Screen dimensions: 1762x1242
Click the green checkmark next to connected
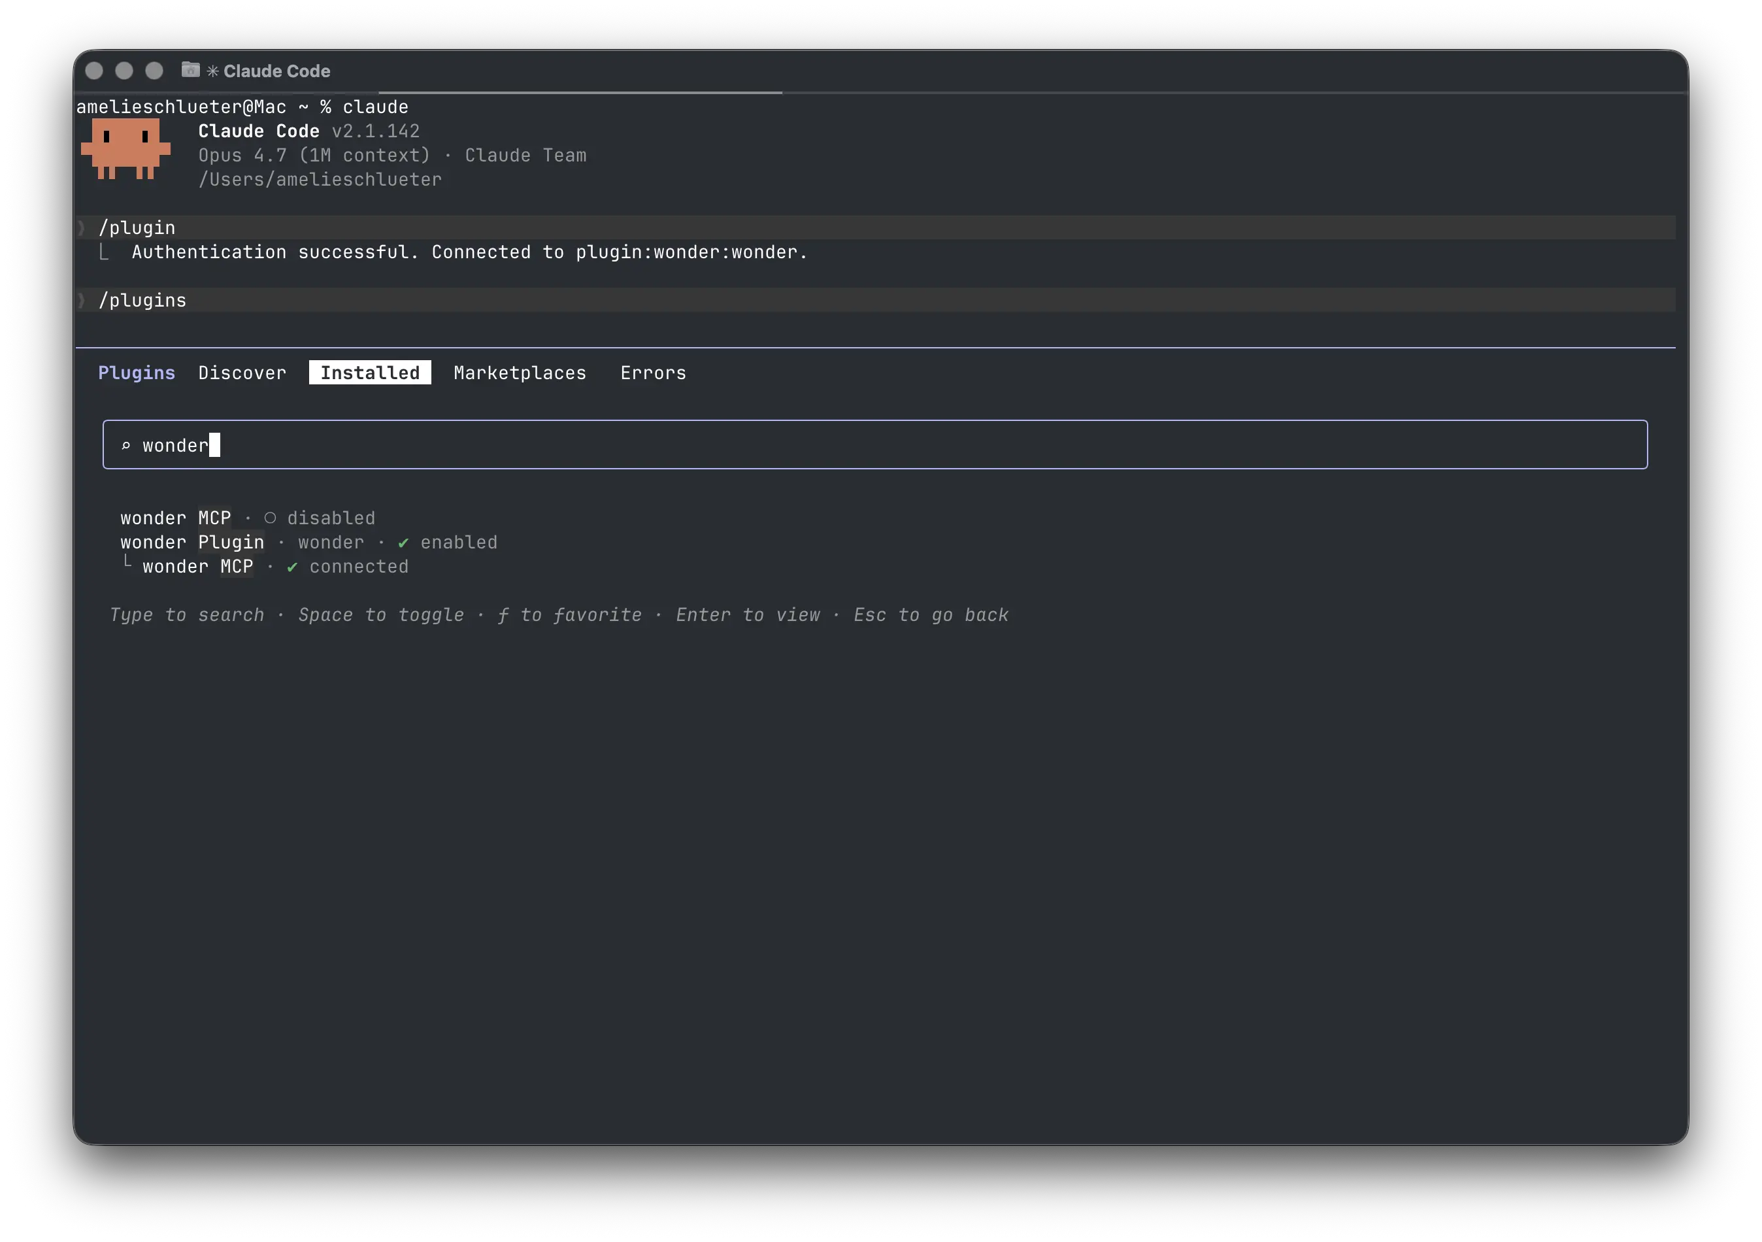point(291,567)
